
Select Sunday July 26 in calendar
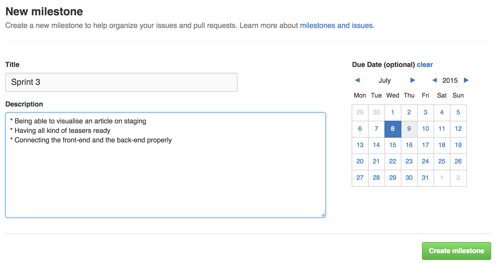[x=458, y=162]
